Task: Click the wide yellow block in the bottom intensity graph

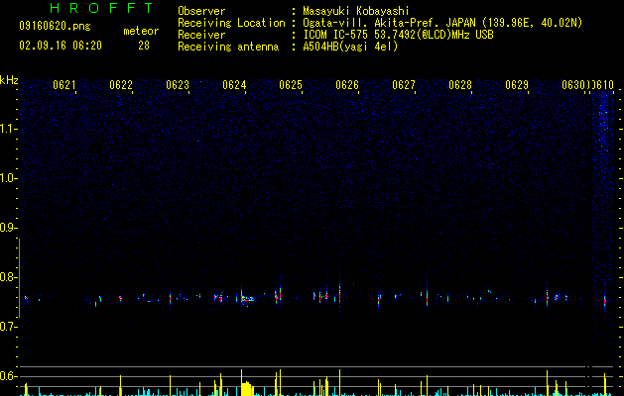Action: pos(247,388)
